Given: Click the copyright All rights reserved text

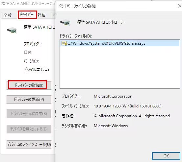Looking at the screenshot, I should [x=132, y=116].
